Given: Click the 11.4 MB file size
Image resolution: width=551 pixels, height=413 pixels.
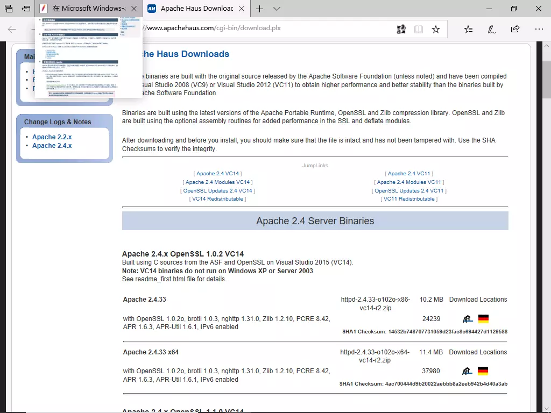Looking at the screenshot, I should [x=431, y=352].
